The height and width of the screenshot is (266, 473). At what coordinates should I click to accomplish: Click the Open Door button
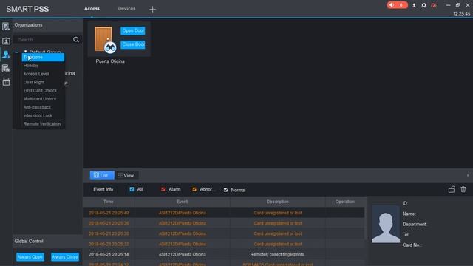pos(133,30)
